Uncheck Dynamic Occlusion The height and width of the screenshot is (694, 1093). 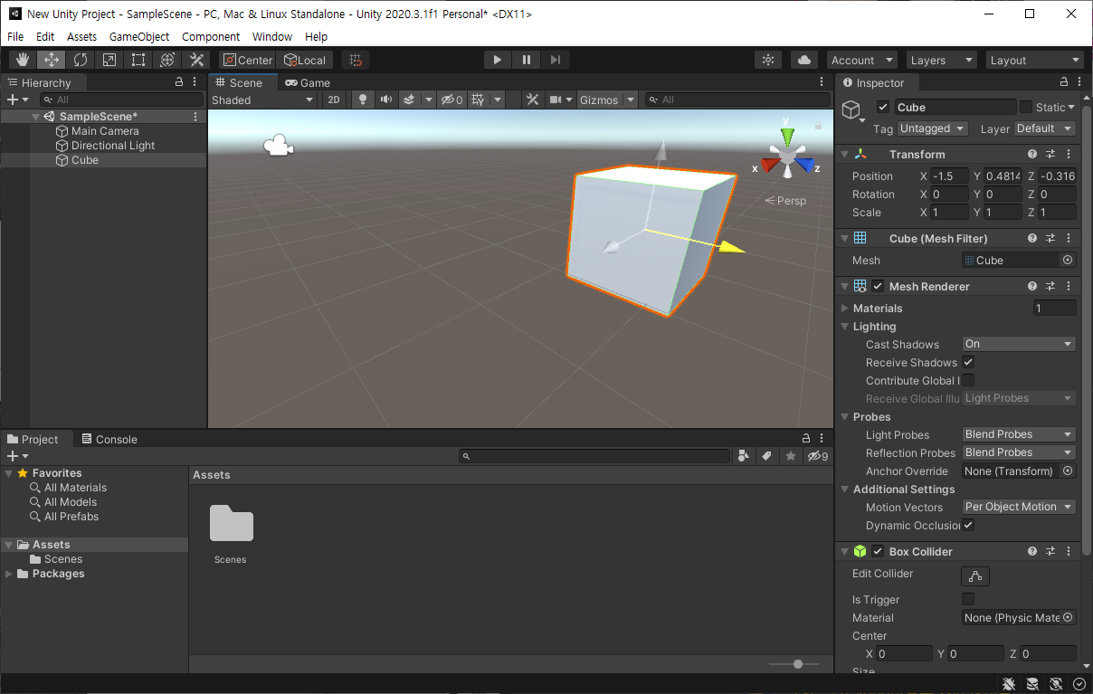[968, 526]
